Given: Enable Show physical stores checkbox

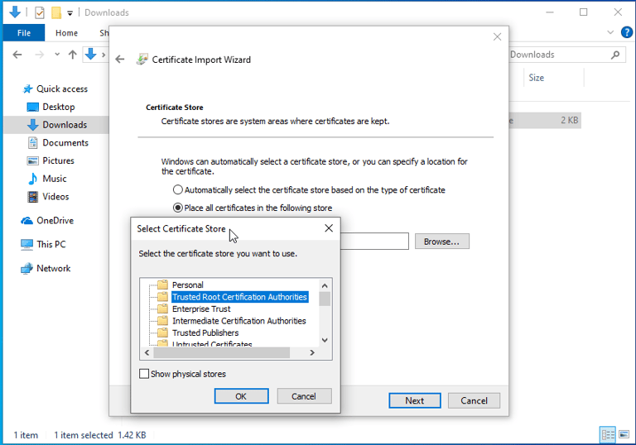Looking at the screenshot, I should (144, 374).
